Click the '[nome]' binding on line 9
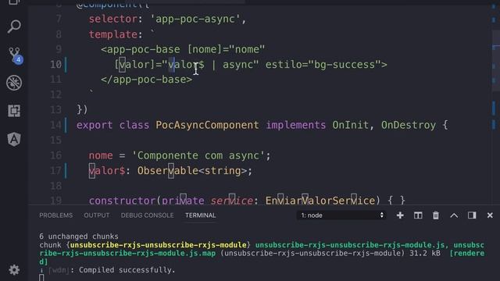Image resolution: width=500 pixels, height=281 pixels. click(204, 50)
